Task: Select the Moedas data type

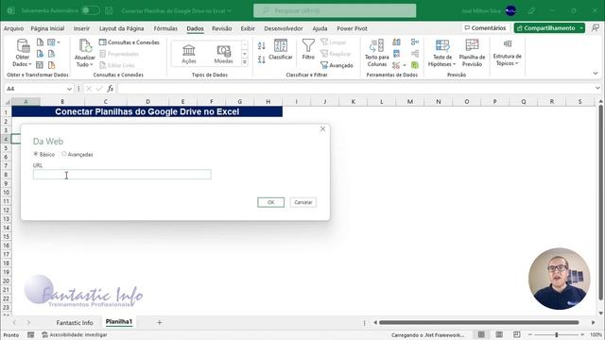Action: pos(223,54)
